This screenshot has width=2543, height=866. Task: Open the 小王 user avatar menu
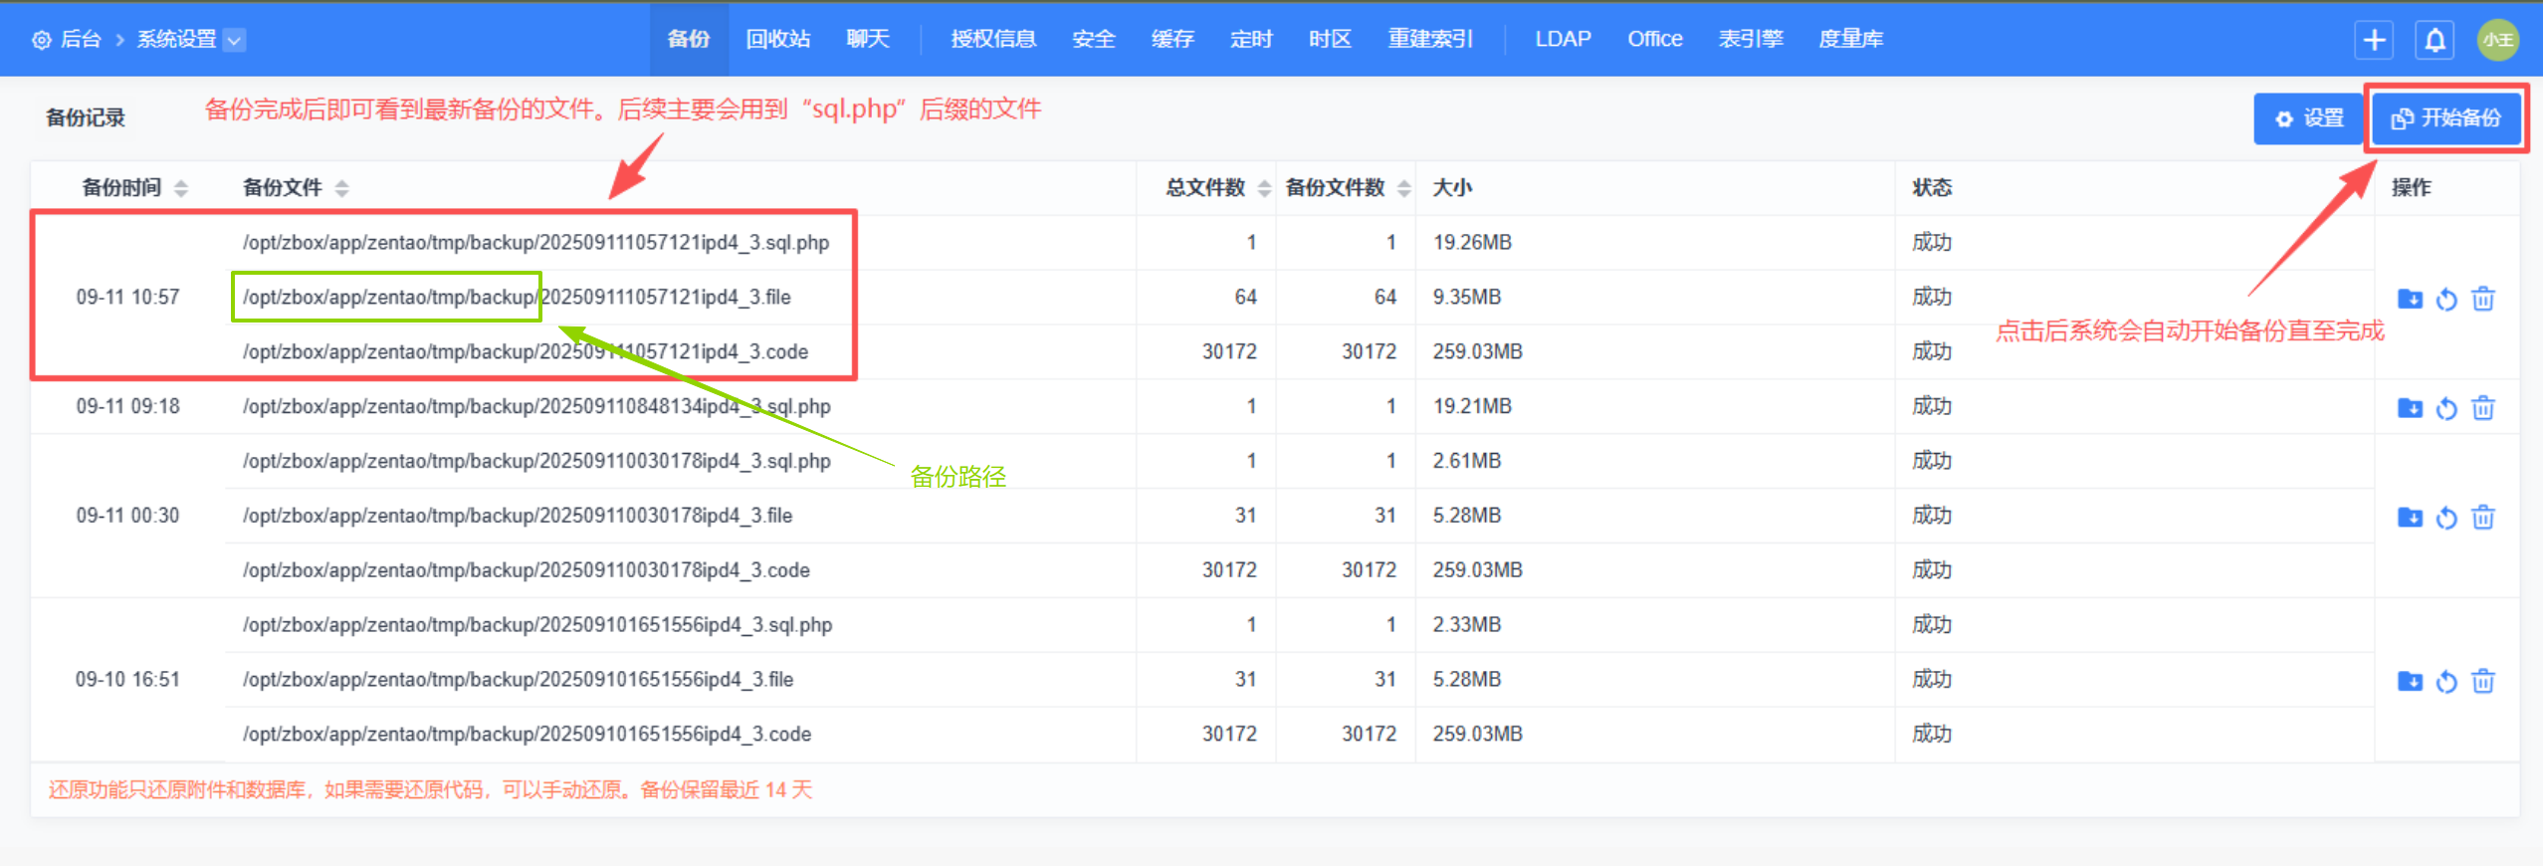pos(2498,40)
